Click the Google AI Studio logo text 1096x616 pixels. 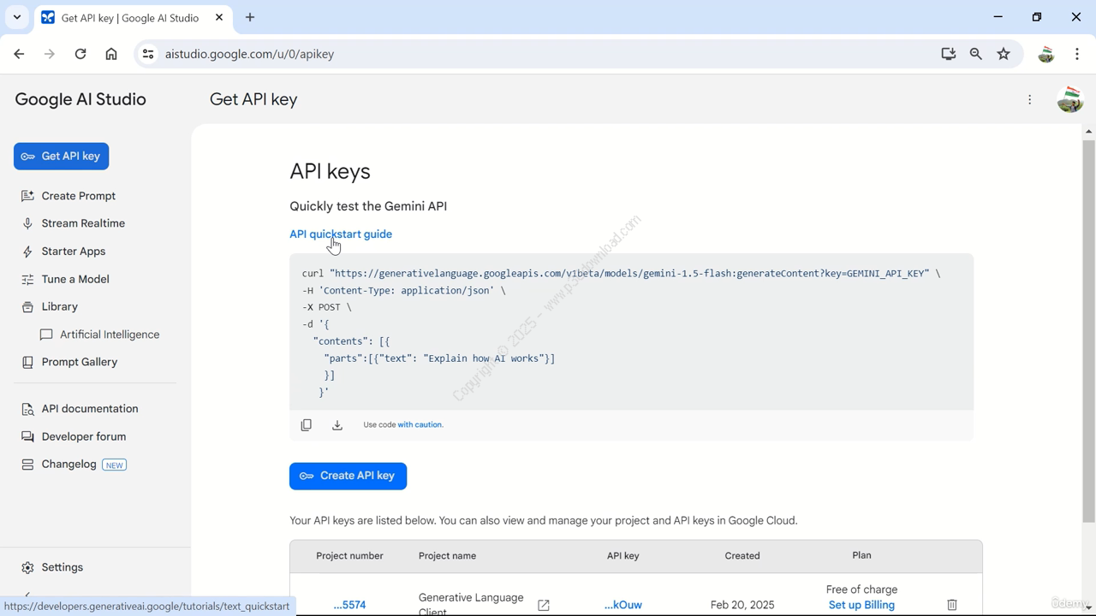(x=80, y=99)
